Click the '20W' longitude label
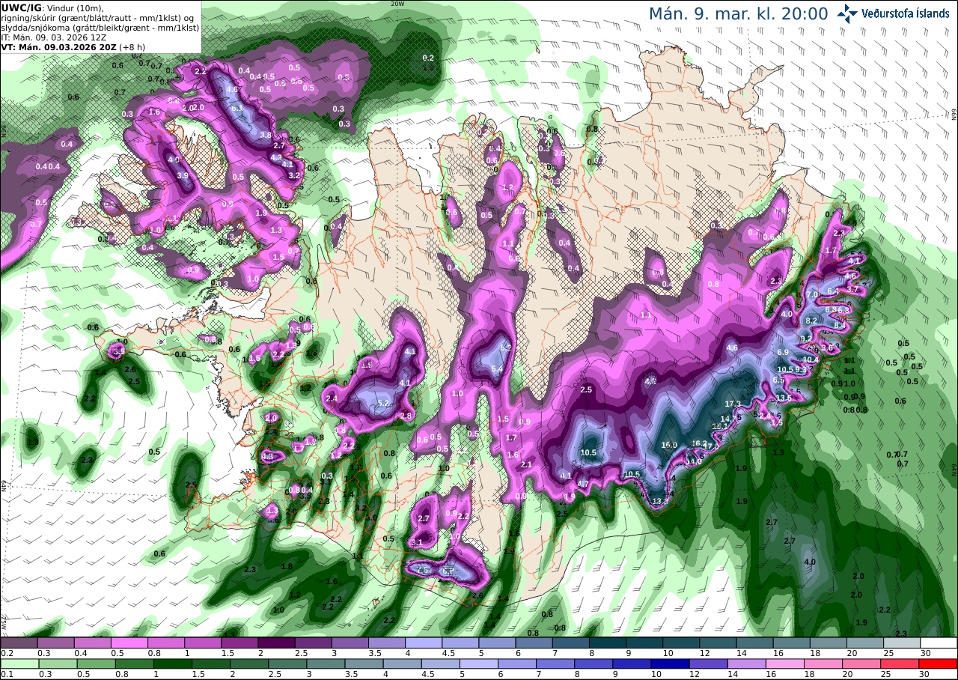Viewport: 958px width, 680px height. tap(397, 4)
